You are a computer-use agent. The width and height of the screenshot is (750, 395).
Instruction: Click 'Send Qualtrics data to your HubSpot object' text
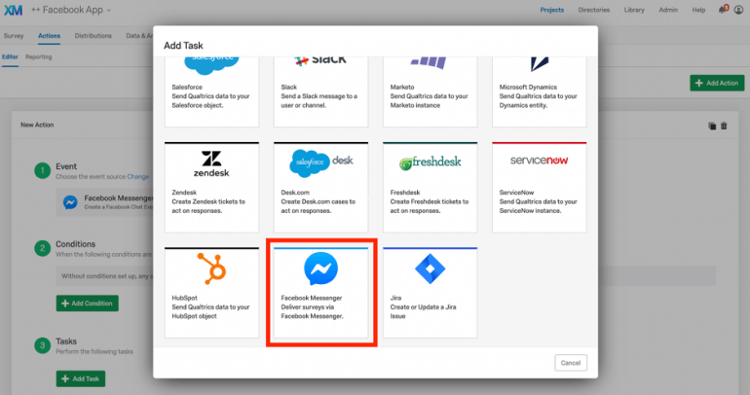coord(210,312)
